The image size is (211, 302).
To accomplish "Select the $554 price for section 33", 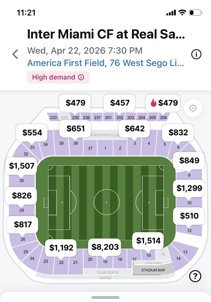I will point(32,133).
